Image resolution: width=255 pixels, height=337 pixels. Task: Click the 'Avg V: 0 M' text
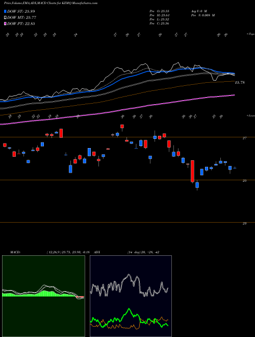[199, 11]
